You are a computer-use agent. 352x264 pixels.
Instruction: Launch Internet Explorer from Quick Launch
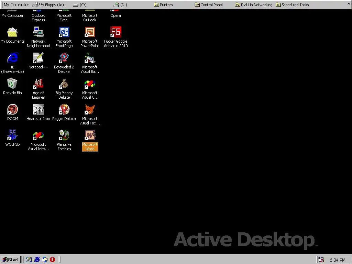click(x=37, y=260)
